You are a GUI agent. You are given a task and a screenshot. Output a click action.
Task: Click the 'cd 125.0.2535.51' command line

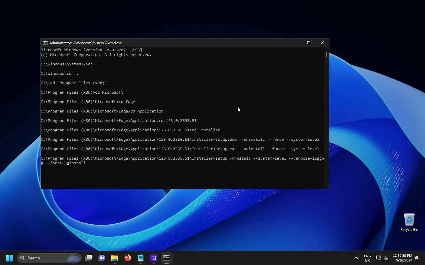119,121
